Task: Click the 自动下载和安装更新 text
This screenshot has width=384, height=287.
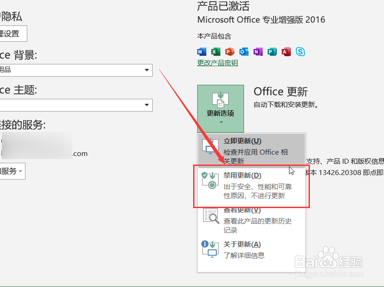Action: (286, 105)
